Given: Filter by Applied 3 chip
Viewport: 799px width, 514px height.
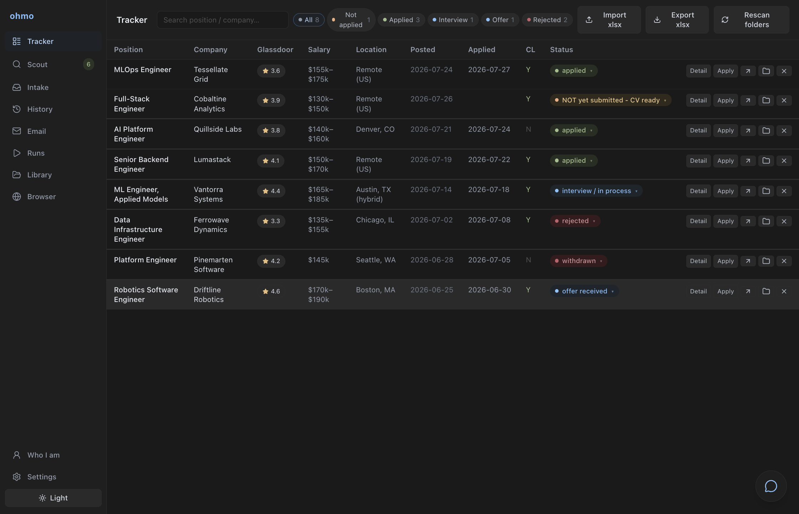Looking at the screenshot, I should [x=401, y=20].
